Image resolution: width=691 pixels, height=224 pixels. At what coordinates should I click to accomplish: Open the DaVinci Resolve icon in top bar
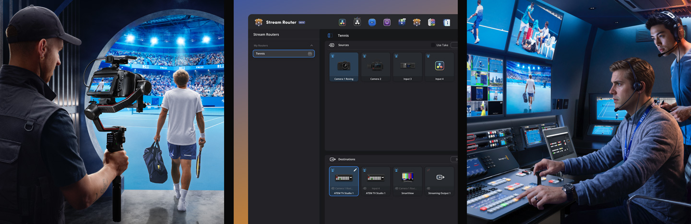(x=342, y=22)
